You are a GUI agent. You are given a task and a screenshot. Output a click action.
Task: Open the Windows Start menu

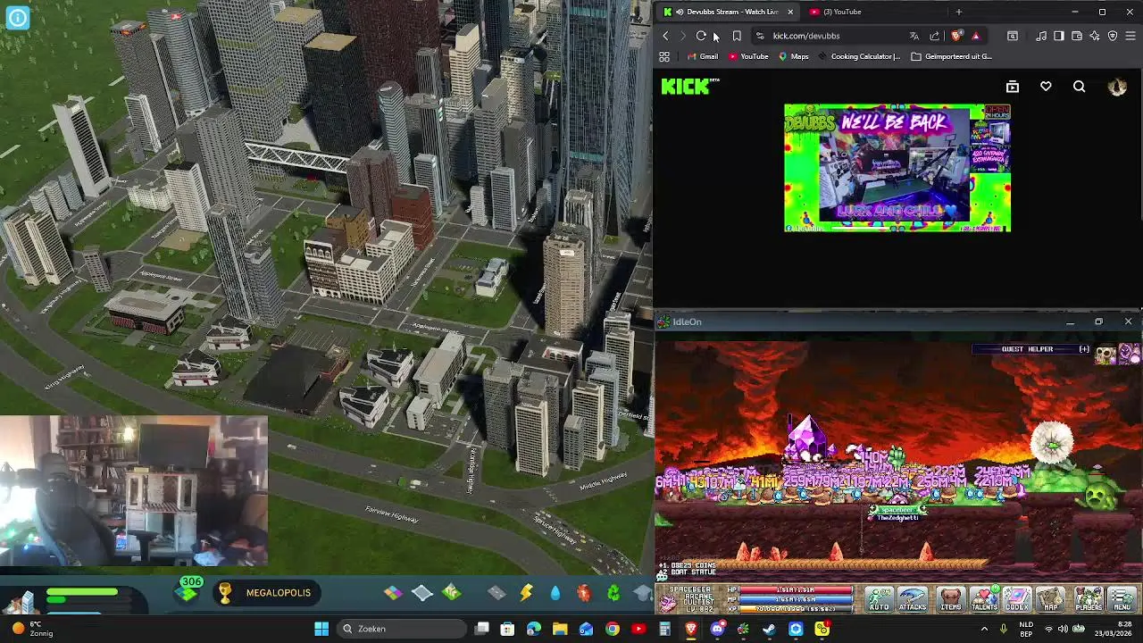(x=321, y=629)
